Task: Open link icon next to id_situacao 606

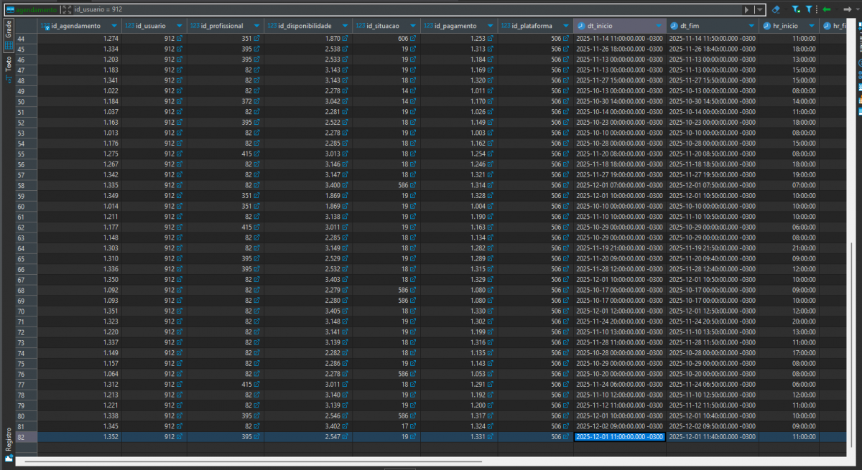Action: point(414,38)
